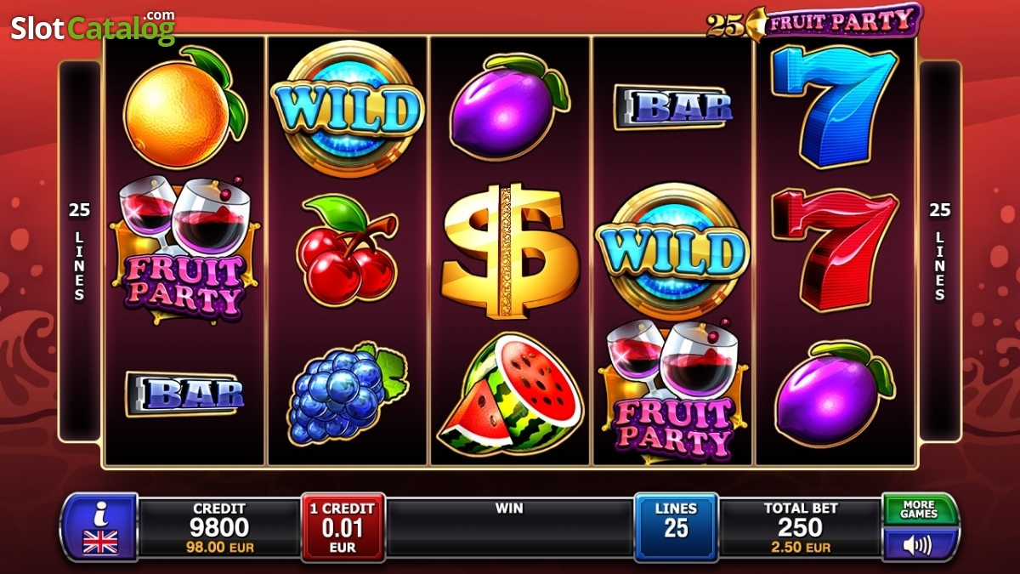Click the cherries symbol
1020x574 pixels.
[347, 250]
